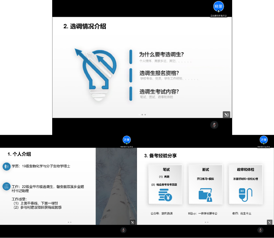This screenshot has height=238, width=274.
Task: Click the 晓蒙 avatar above the 个人介绍 slide
Action: pyautogui.click(x=127, y=140)
